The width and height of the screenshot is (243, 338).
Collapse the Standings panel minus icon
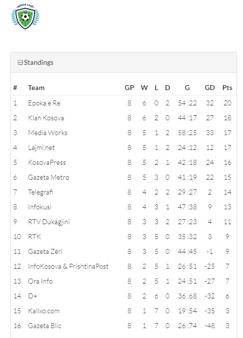click(x=20, y=62)
